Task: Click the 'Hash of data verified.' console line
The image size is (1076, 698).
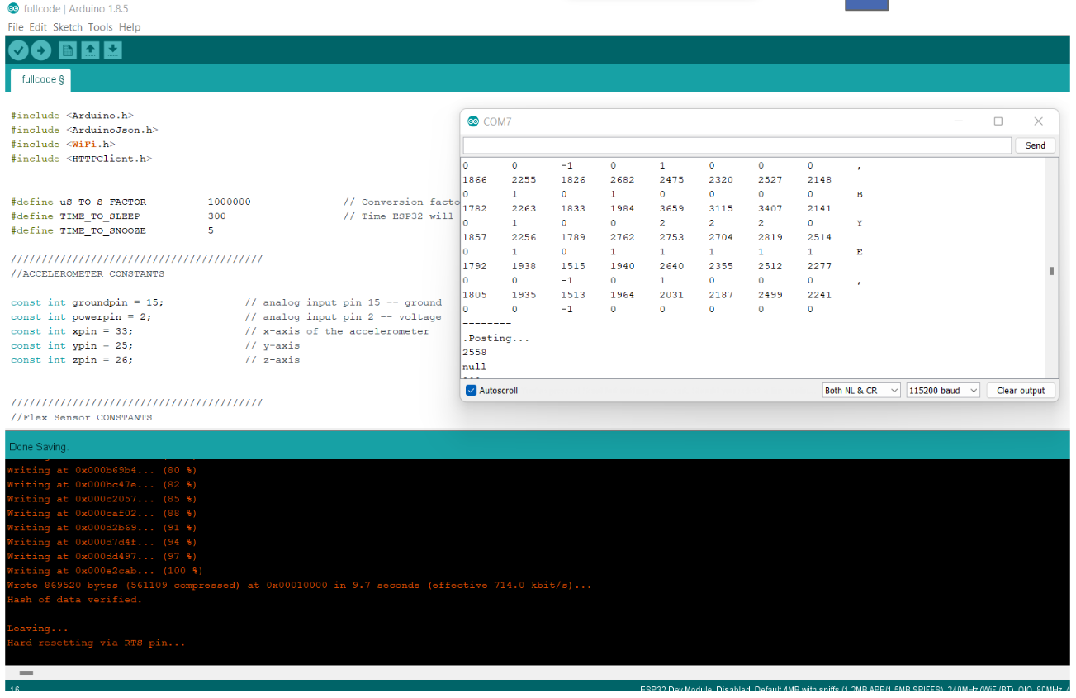Action: tap(74, 600)
